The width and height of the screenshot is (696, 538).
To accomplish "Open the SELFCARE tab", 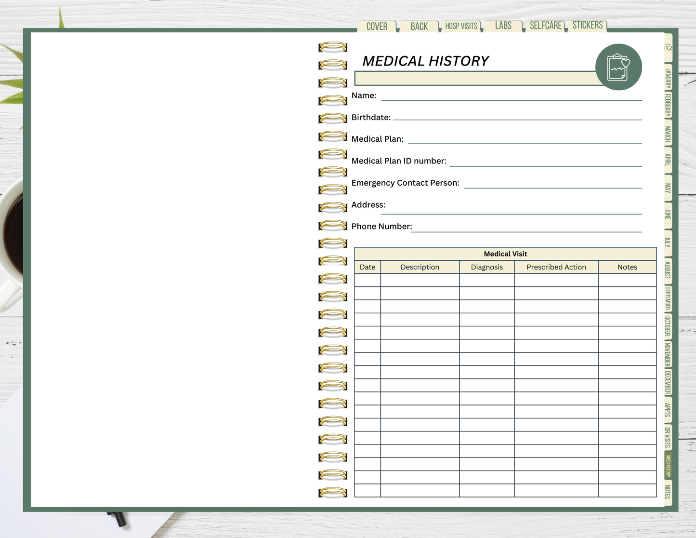I will 545,26.
